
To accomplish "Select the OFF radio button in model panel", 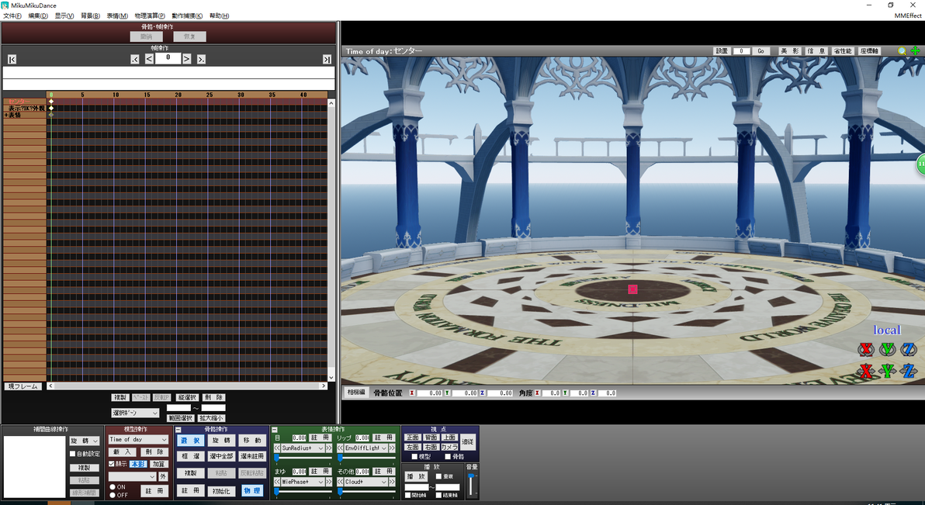I will (x=113, y=495).
